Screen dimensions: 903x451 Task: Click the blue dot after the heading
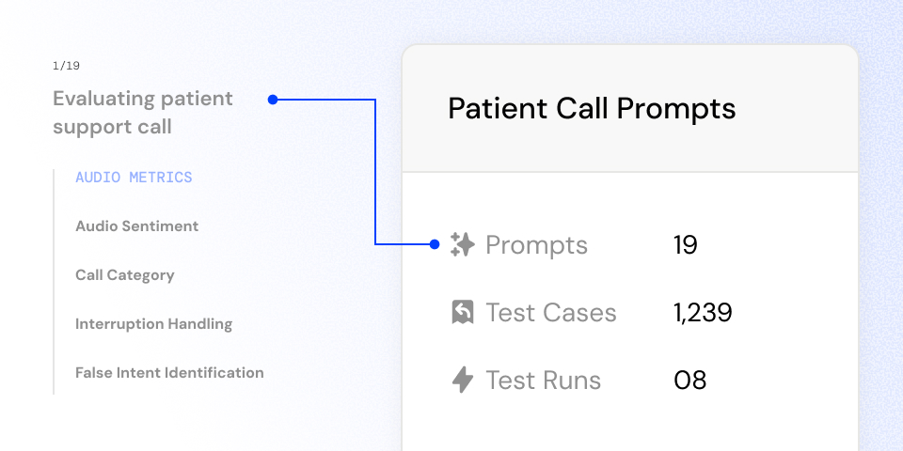point(273,100)
